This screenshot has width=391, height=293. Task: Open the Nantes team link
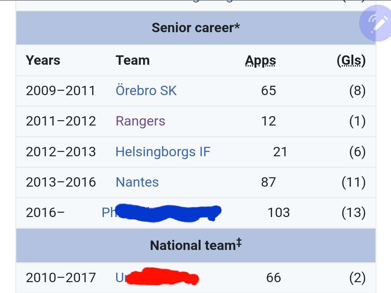[x=137, y=182]
